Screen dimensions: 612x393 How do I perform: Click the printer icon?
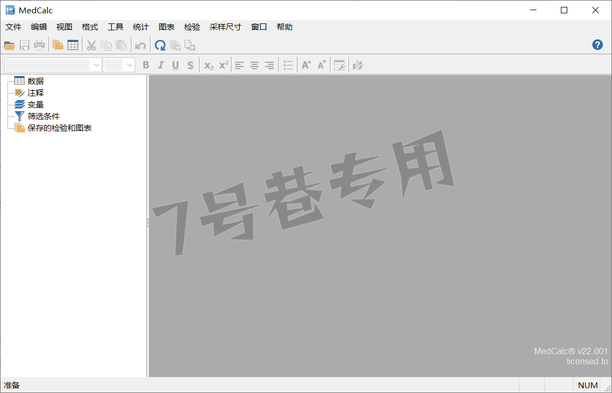[39, 45]
